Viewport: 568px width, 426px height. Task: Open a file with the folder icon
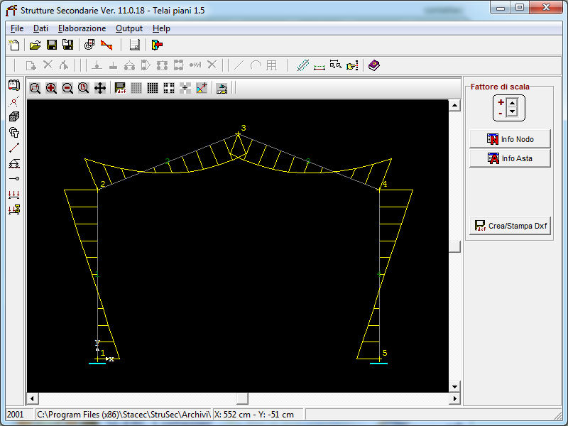(35, 45)
